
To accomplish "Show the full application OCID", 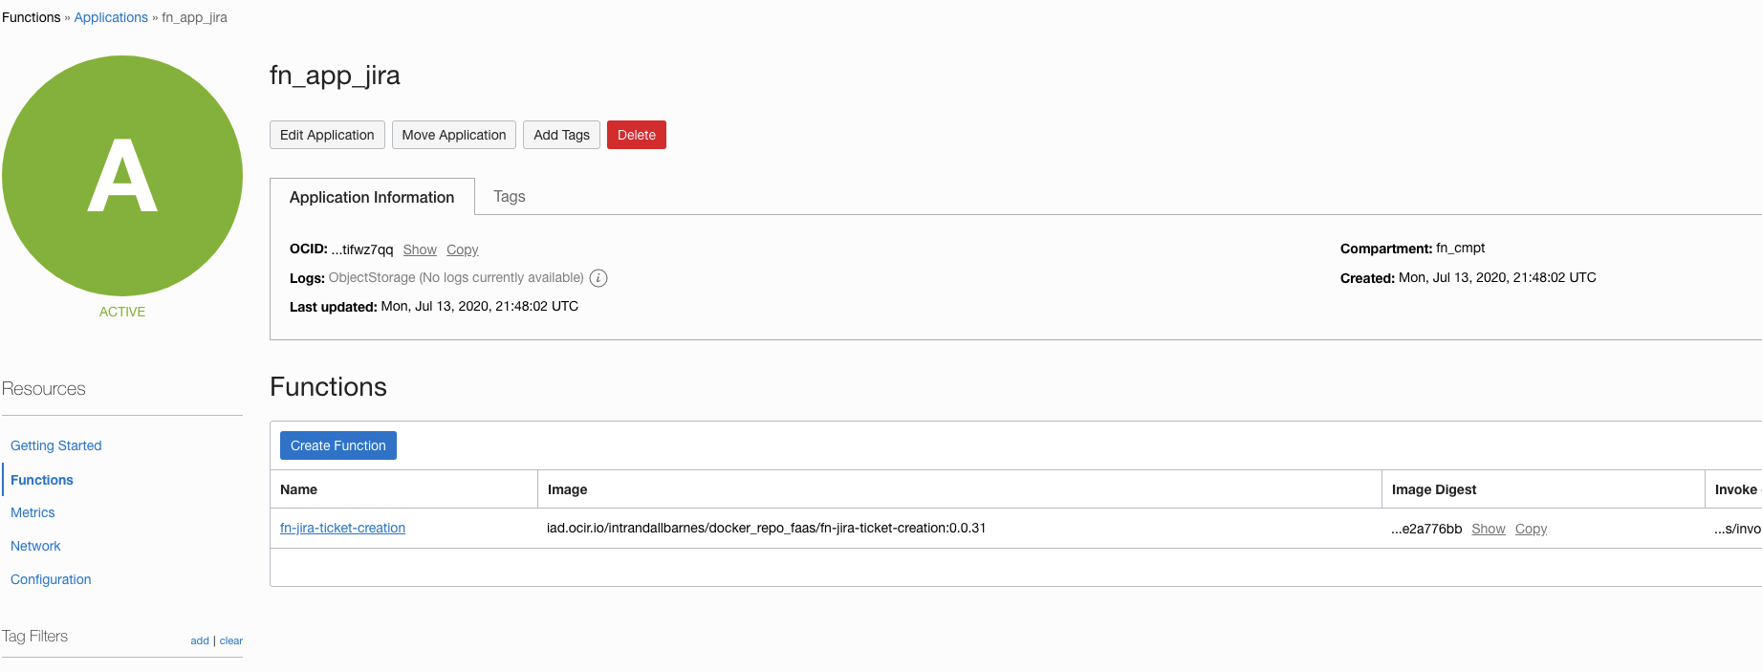I will 420,249.
